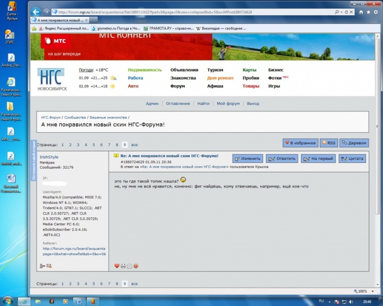The width and height of the screenshot is (383, 306).
Task: Click the heart icon below the post
Action: click(117, 266)
